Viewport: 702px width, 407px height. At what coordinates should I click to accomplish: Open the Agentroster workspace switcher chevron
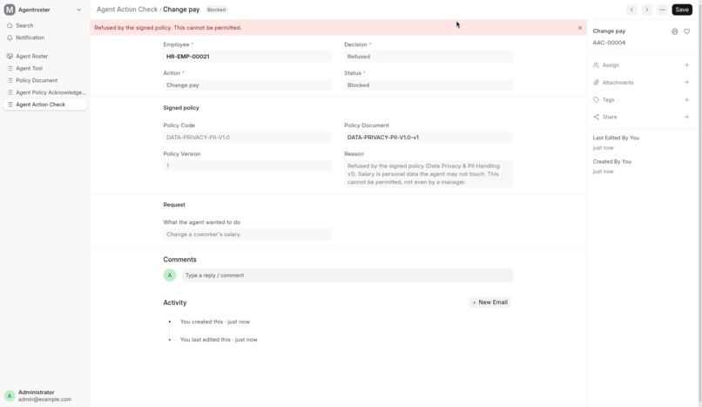[78, 10]
